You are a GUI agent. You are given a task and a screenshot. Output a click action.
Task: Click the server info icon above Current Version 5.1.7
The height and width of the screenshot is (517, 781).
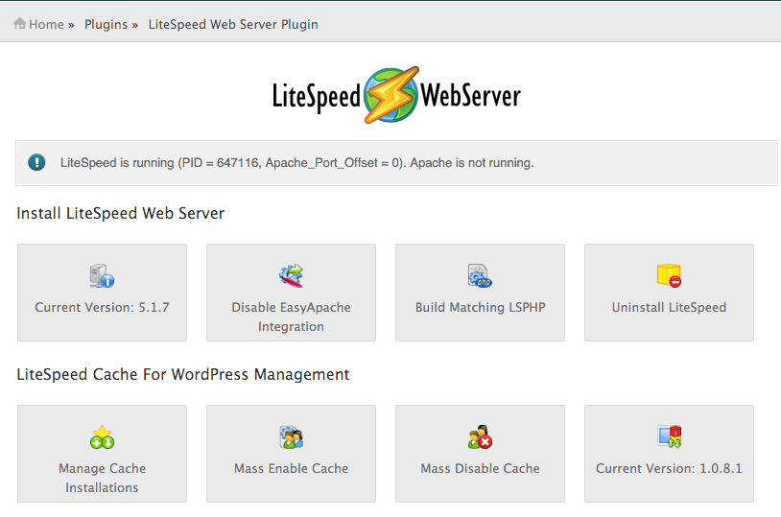[x=102, y=275]
